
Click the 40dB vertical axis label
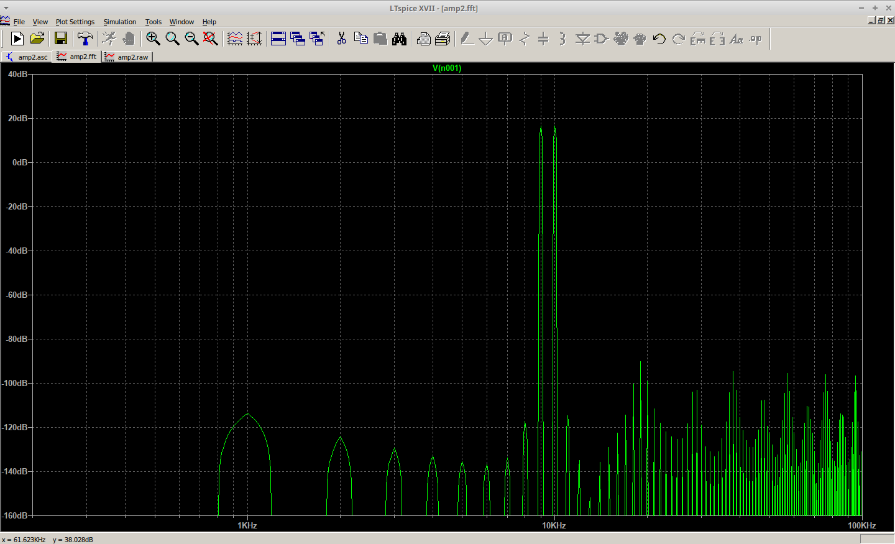pos(17,74)
